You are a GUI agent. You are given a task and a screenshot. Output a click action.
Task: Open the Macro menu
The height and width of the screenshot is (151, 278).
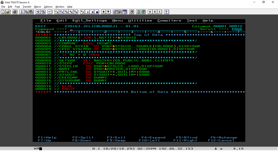tap(37, 7)
